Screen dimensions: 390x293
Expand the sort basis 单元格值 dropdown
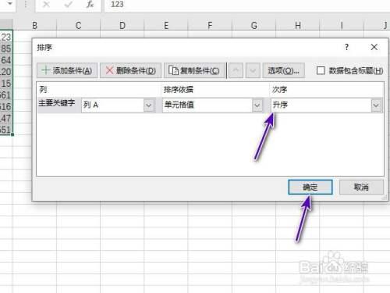pos(257,105)
